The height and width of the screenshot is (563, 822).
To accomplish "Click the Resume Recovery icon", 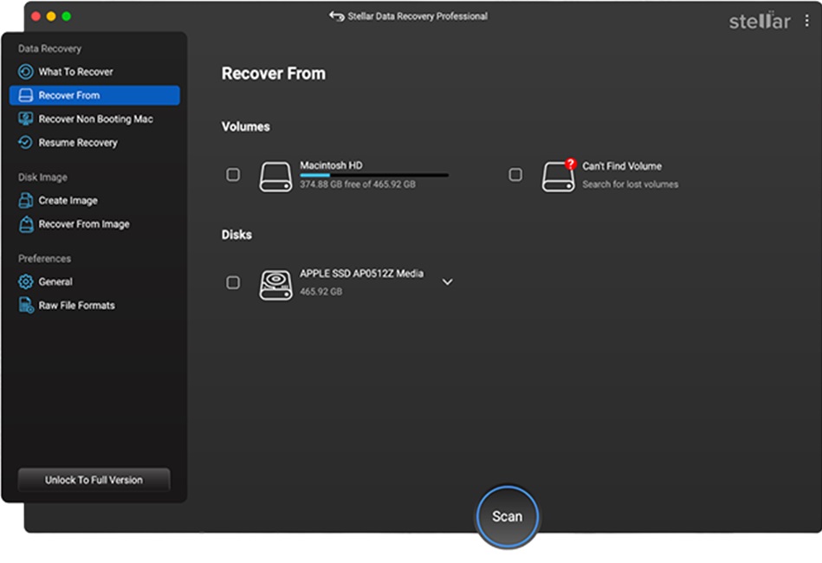I will (x=25, y=143).
